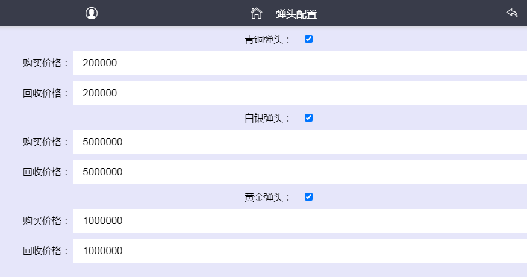Image resolution: width=527 pixels, height=277 pixels.
Task: Uncheck the 黄金弹头 checkbox
Action: pos(308,197)
